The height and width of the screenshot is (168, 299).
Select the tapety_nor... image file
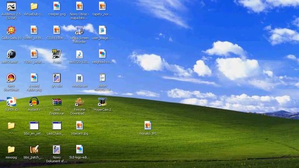pyautogui.click(x=102, y=7)
